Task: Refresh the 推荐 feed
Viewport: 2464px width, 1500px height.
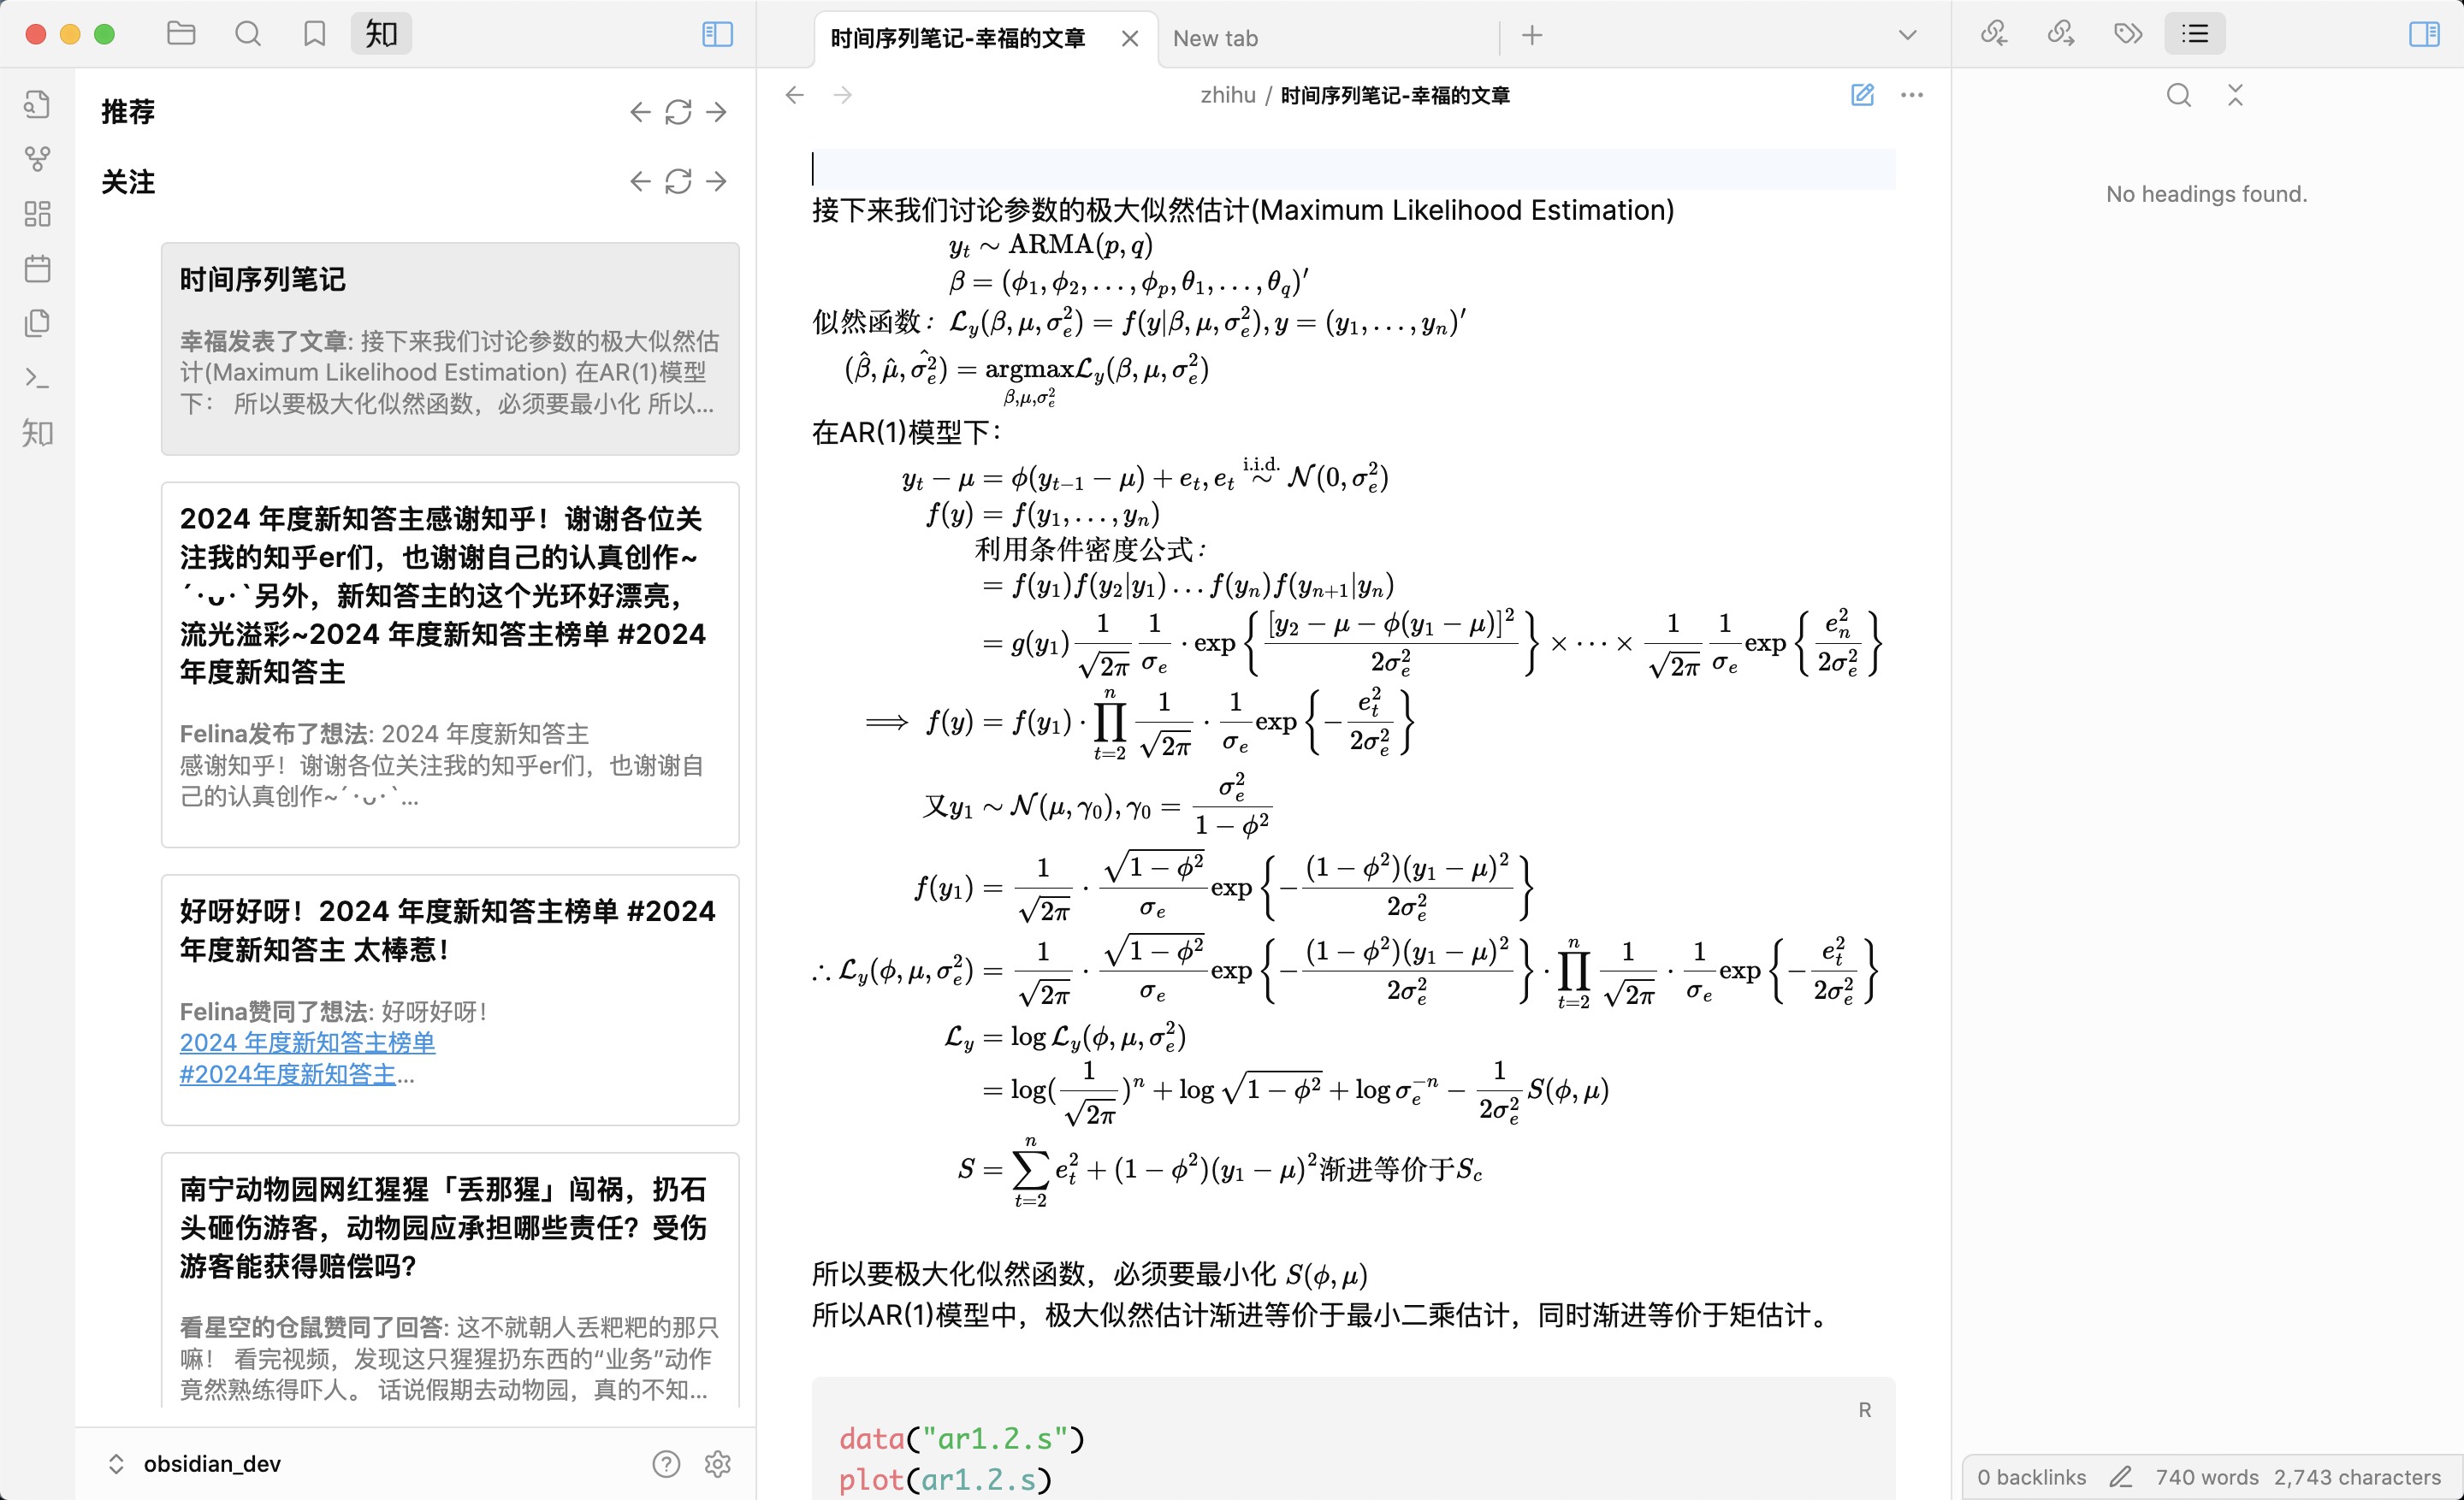Action: [x=678, y=112]
